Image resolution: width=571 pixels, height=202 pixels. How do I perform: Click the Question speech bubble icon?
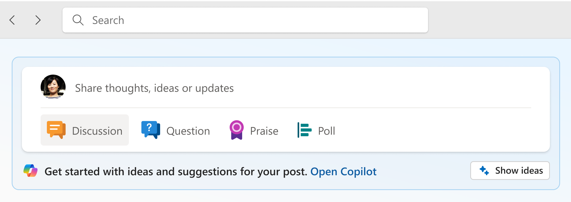pyautogui.click(x=150, y=130)
